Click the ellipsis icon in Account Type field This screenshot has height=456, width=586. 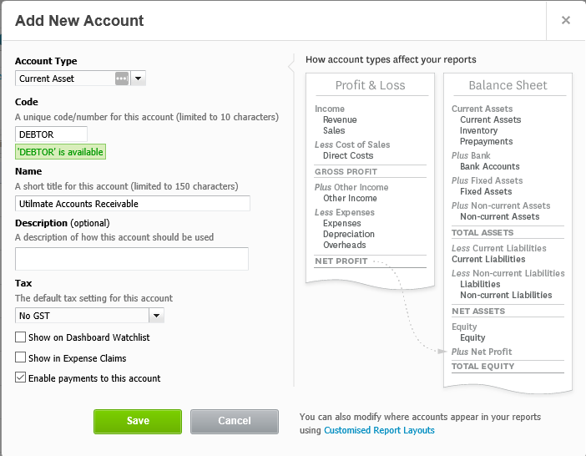pyautogui.click(x=122, y=79)
